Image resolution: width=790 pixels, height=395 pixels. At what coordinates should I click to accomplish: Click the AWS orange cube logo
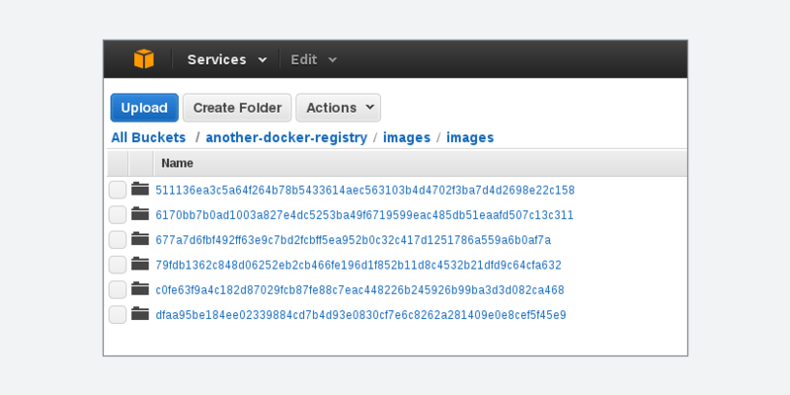(x=144, y=59)
